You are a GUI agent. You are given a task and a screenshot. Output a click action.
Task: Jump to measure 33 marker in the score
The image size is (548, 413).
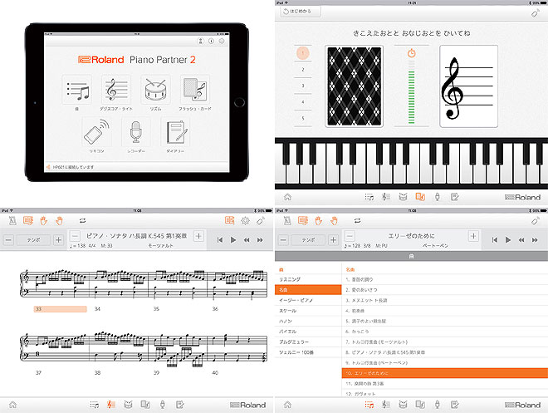tap(60, 309)
